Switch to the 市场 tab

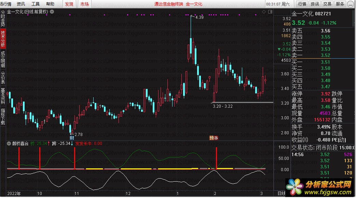click(x=84, y=4)
